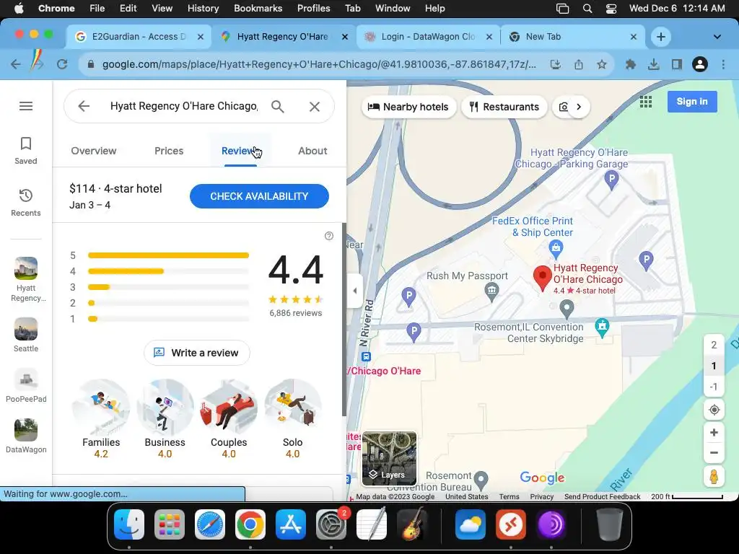Click Write a review button

(196, 353)
